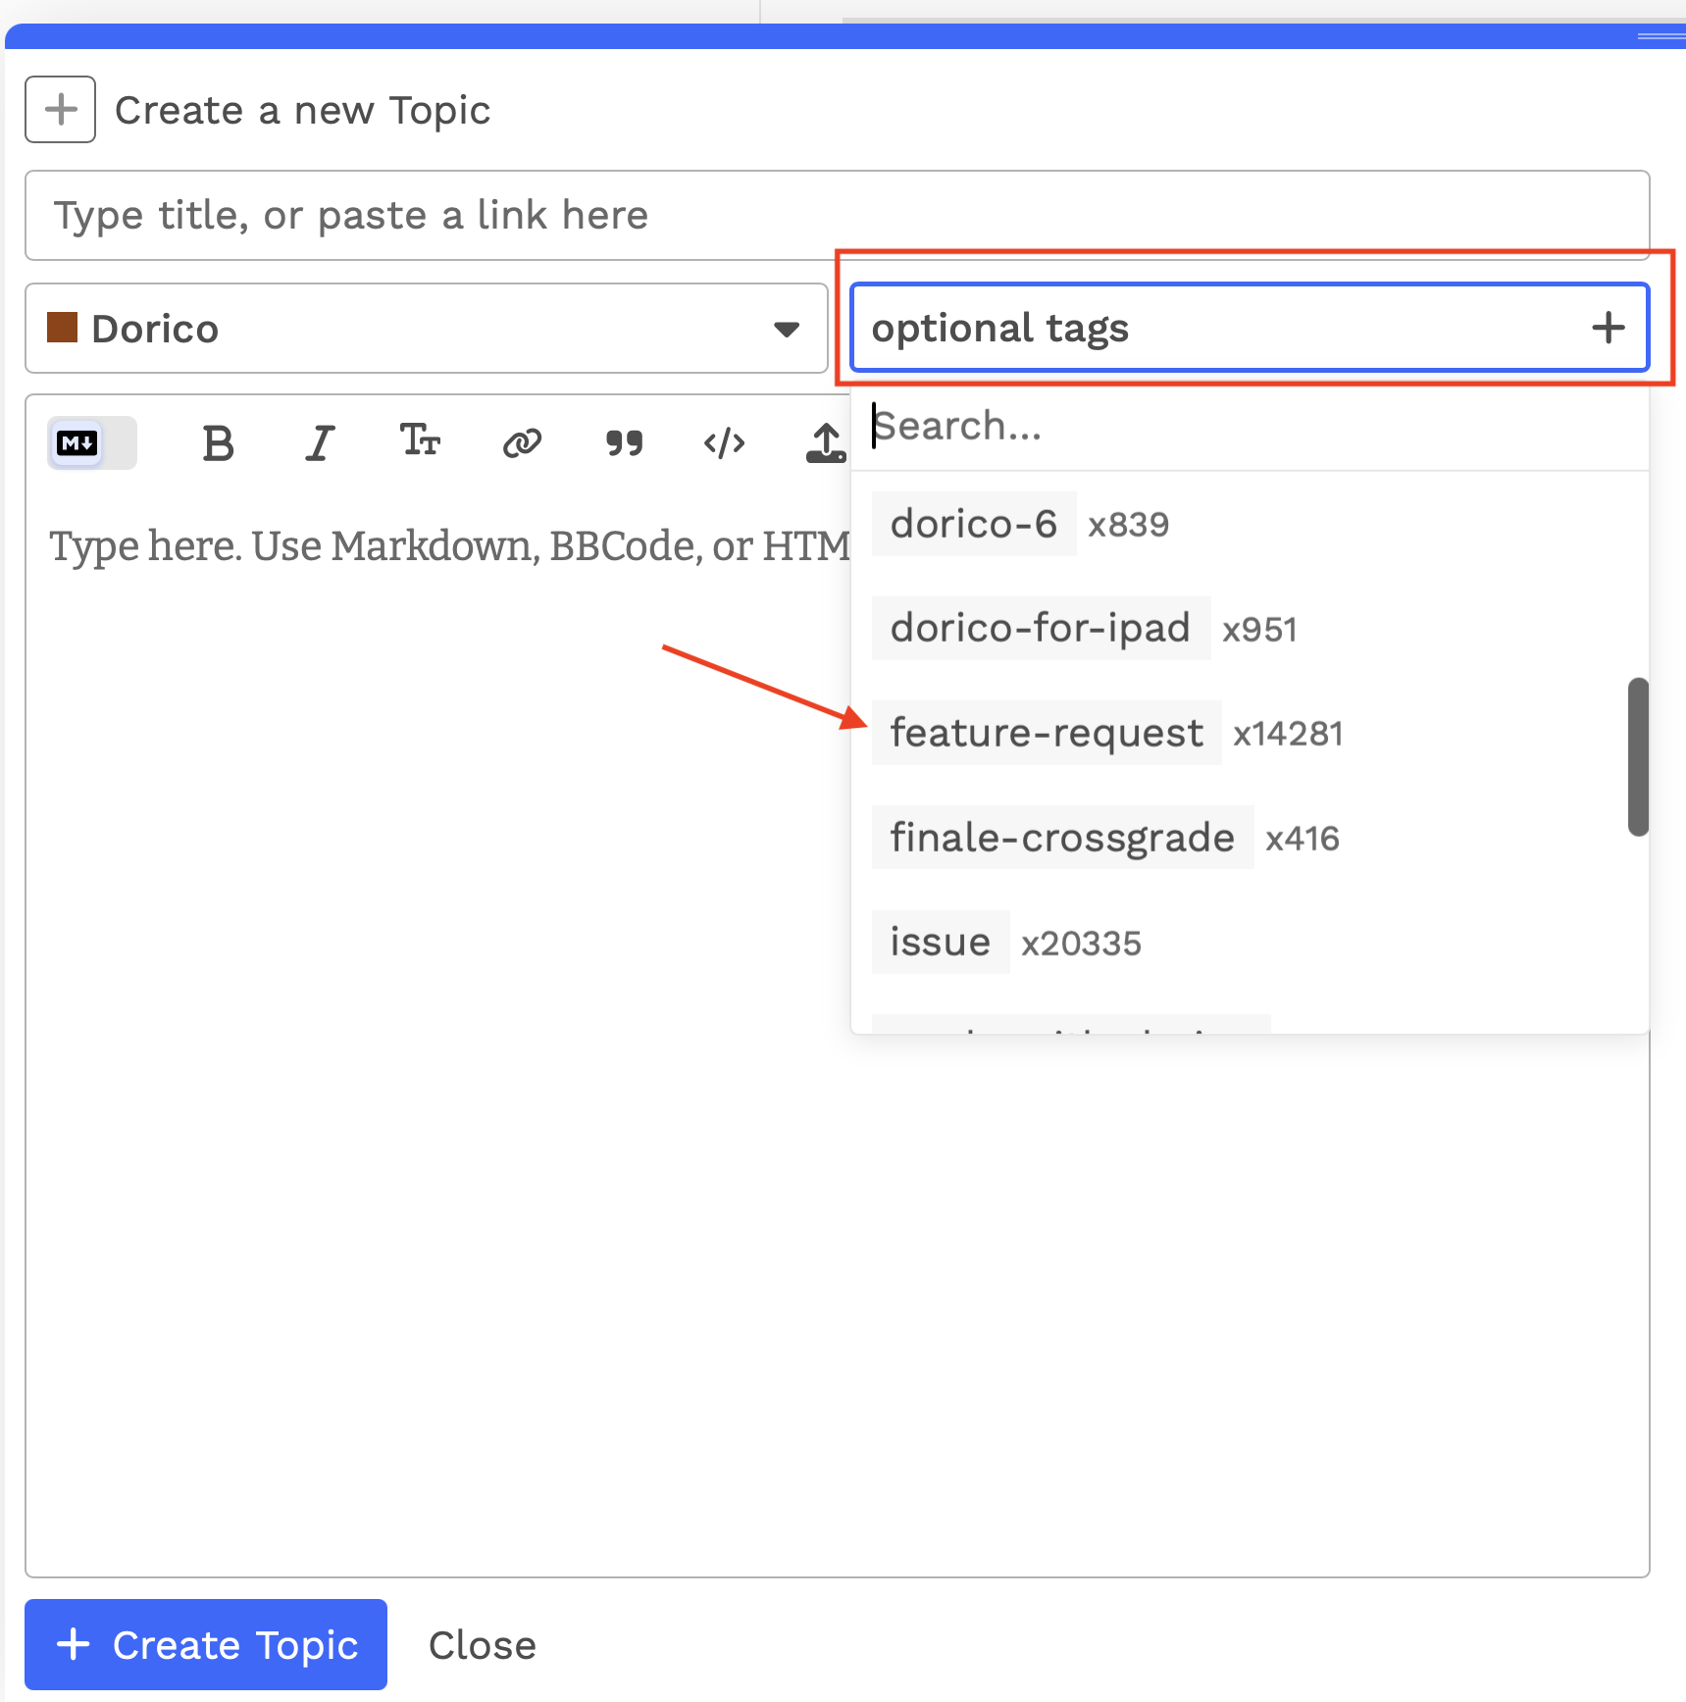1686x1702 pixels.
Task: Select the dorico-for-ipad tag
Action: pos(1041,628)
